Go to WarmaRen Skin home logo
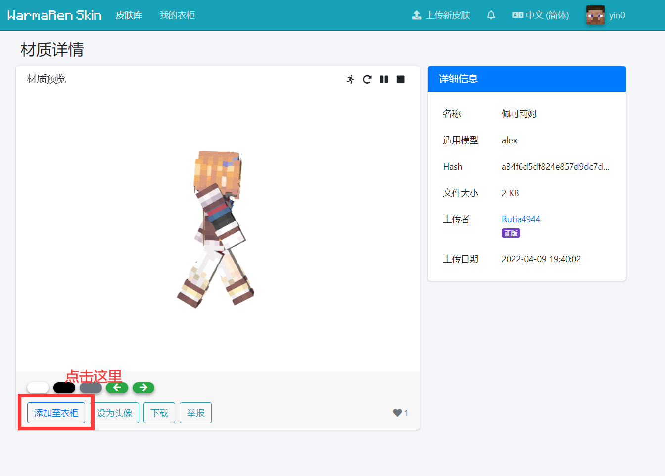665x476 pixels. [54, 15]
